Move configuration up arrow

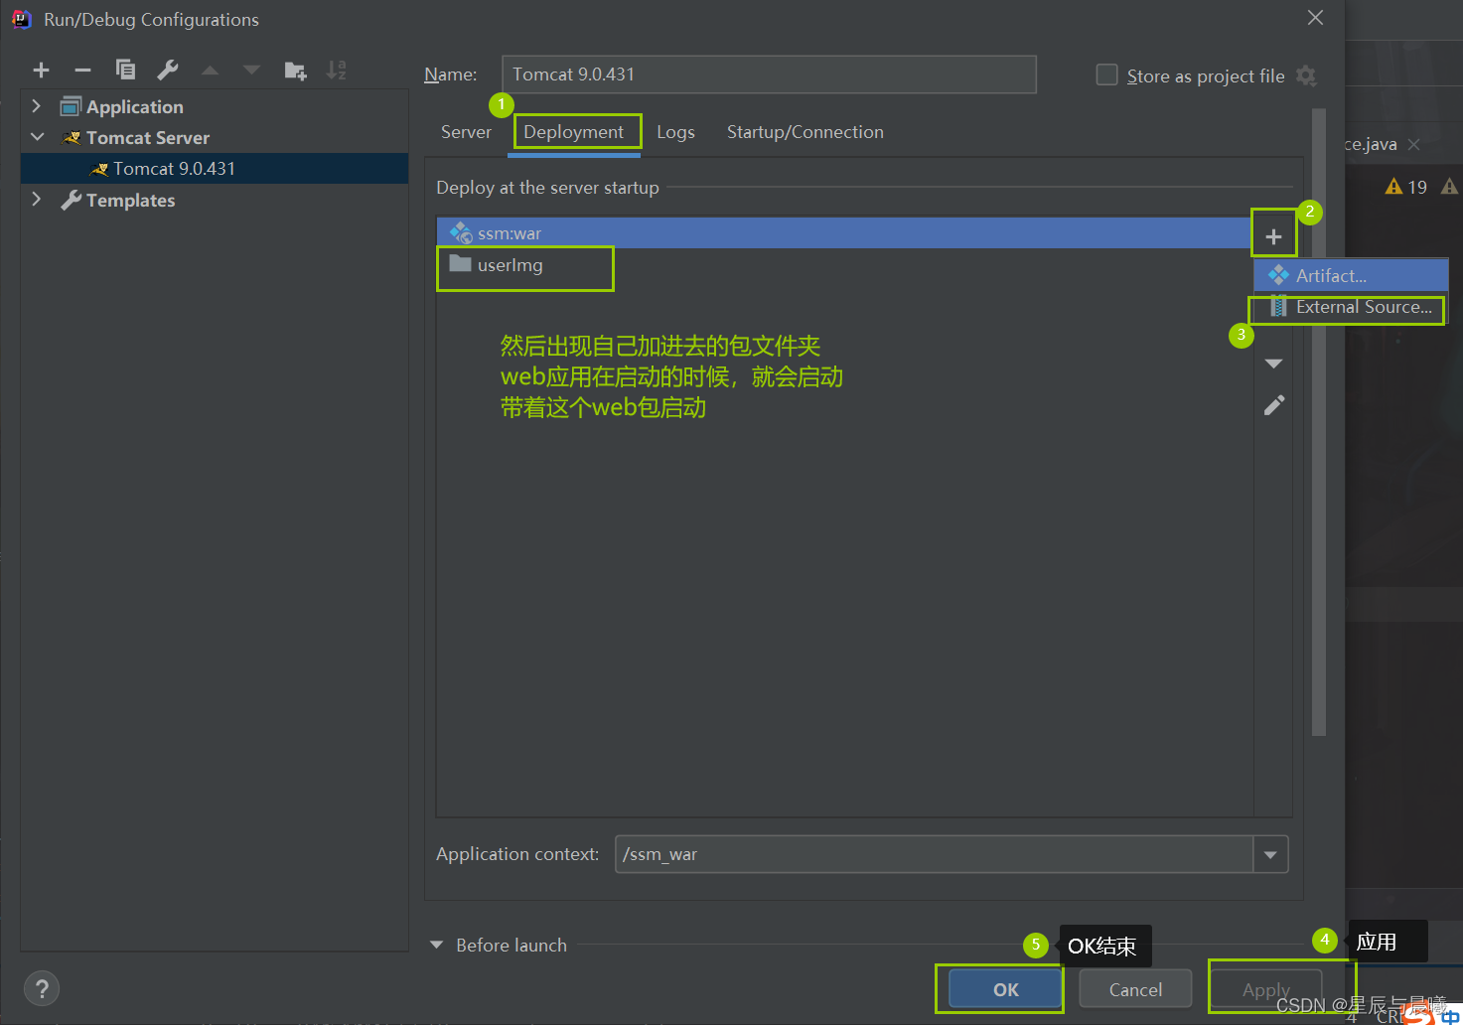click(x=210, y=71)
